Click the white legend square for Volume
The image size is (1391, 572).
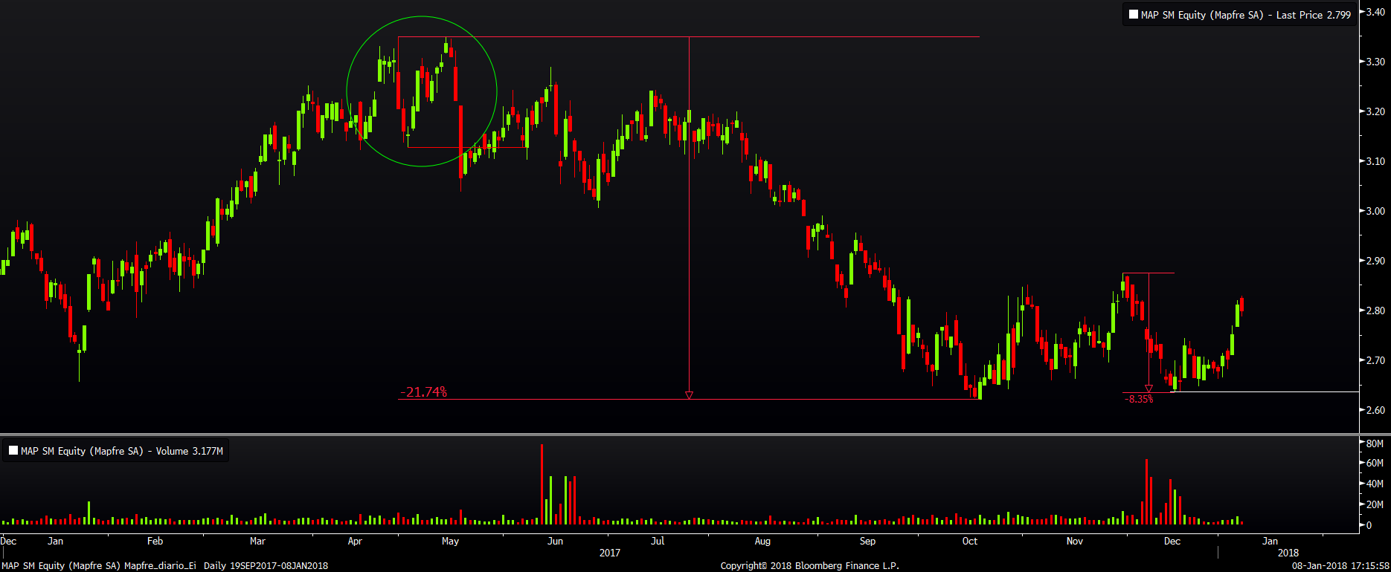pos(13,450)
